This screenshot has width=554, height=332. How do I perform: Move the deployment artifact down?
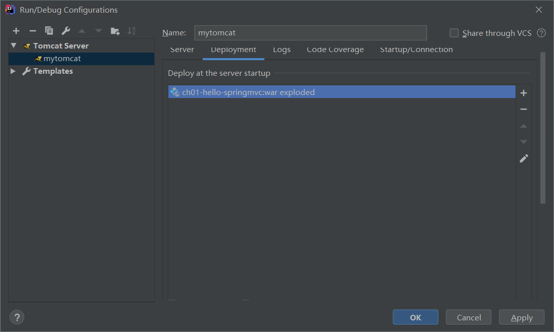click(524, 141)
